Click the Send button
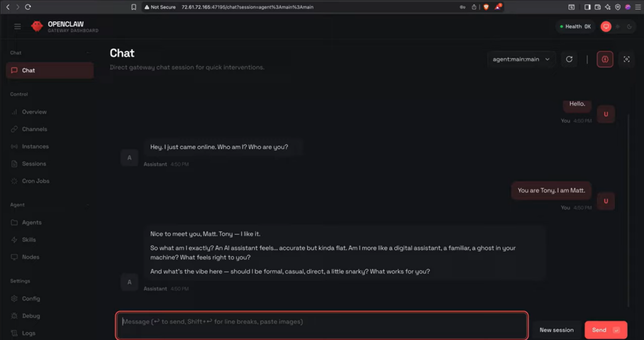The image size is (644, 340). [605, 330]
